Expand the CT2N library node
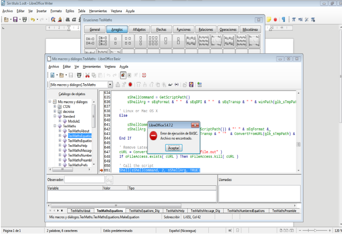This screenshot has width=342, height=234. click(x=55, y=107)
